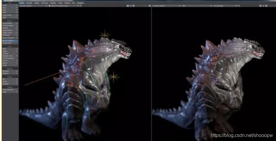Expand the Lights dropdown

point(10,51)
